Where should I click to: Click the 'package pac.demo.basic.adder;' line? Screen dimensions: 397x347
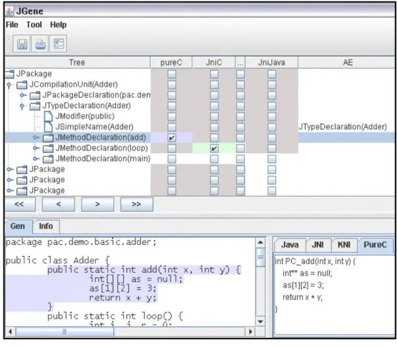coord(81,242)
